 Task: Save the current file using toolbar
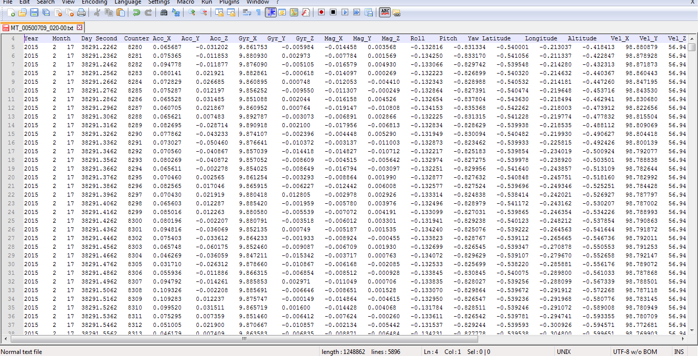tap(34, 12)
